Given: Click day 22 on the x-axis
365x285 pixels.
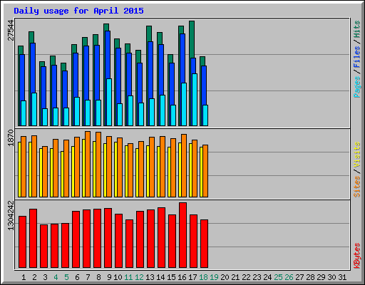Looking at the screenshot, I should tap(246, 277).
